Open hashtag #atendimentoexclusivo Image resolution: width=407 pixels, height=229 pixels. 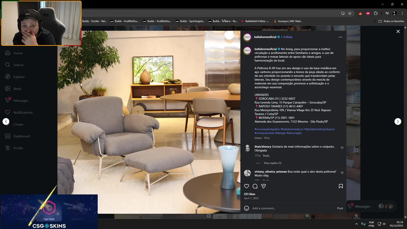coord(319,129)
